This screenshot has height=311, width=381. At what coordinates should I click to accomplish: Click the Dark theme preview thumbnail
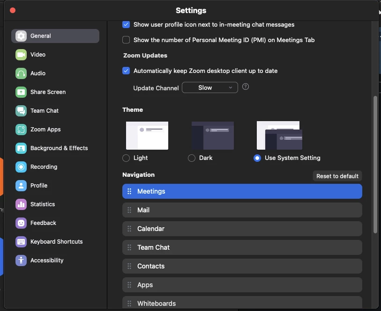213,136
